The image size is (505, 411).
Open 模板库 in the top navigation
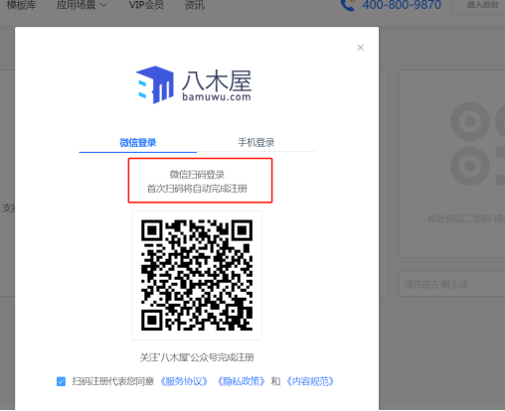coord(21,5)
